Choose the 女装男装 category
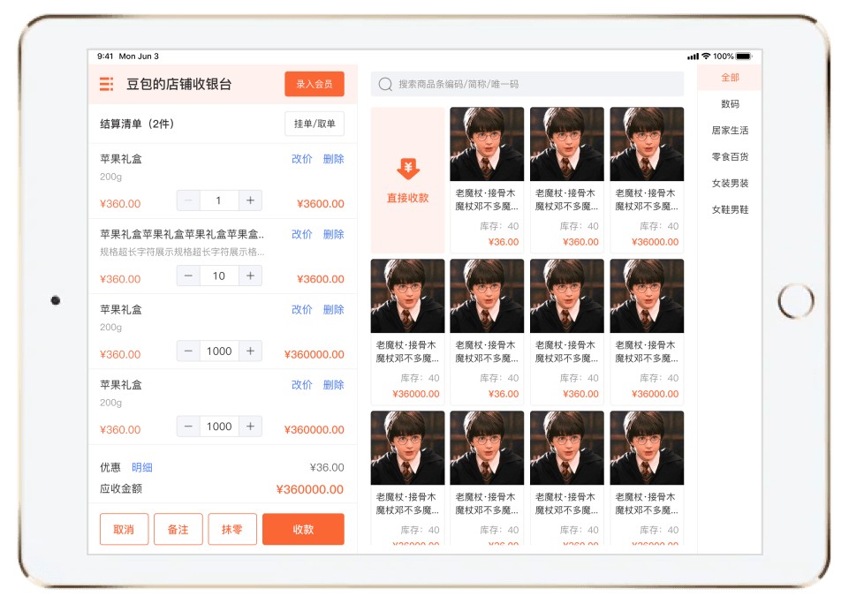 click(x=730, y=183)
